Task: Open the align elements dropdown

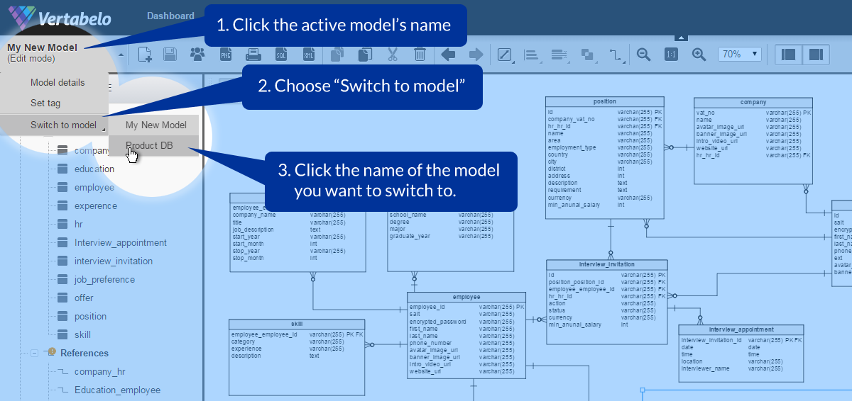Action: [x=531, y=55]
